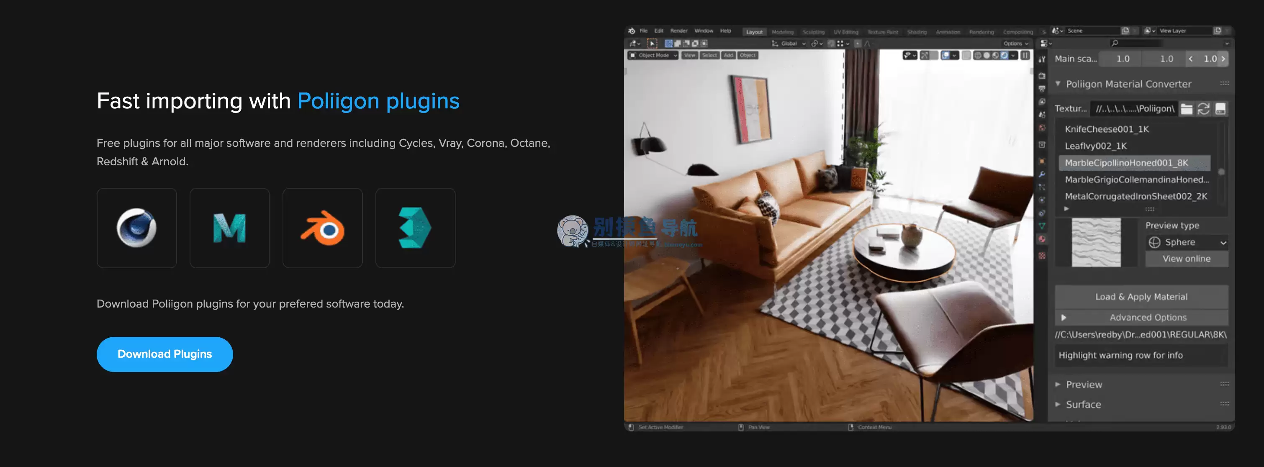Click the texture path field with \Poliigon\
1264x467 pixels.
pyautogui.click(x=1134, y=109)
